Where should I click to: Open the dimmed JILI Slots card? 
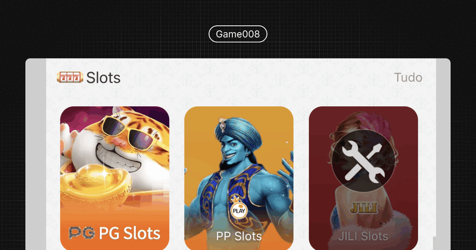pyautogui.click(x=363, y=178)
